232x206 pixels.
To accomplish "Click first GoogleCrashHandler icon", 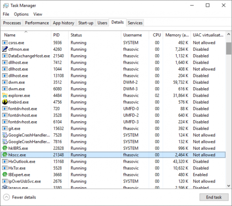I will click(x=5, y=135).
